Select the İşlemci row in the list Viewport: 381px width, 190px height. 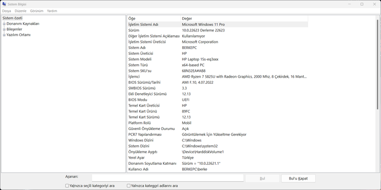point(218,77)
